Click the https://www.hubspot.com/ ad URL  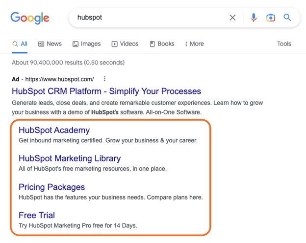(x=59, y=79)
